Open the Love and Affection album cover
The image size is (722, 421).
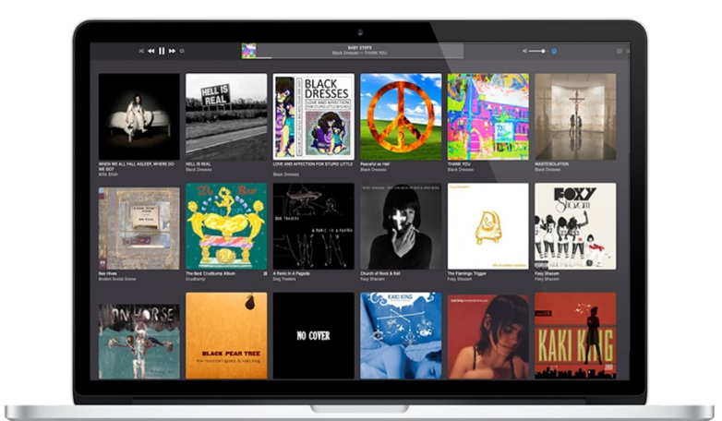(314, 116)
